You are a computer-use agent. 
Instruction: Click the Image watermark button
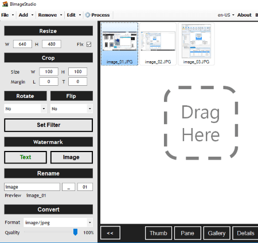tap(72, 157)
